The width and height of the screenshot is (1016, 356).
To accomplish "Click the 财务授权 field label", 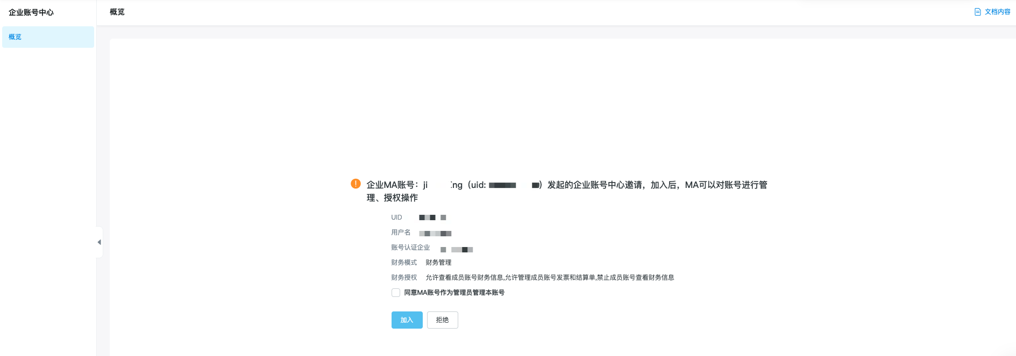I will click(404, 278).
